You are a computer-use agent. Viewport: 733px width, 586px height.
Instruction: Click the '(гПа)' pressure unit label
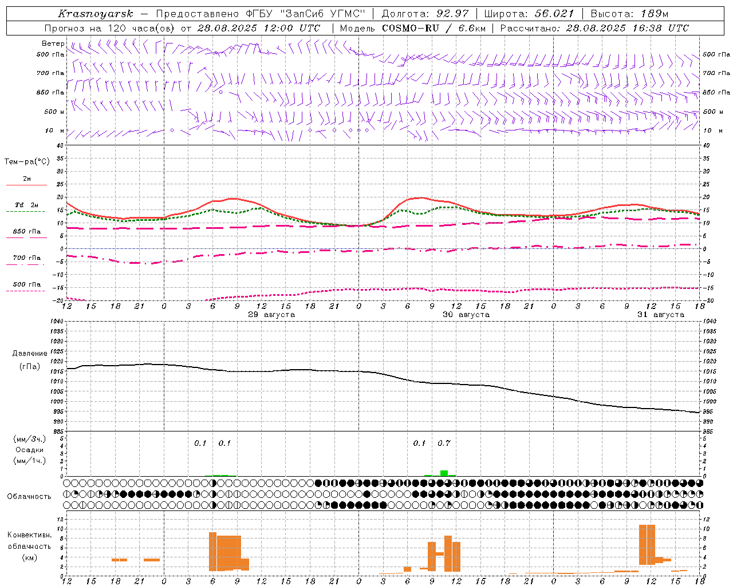click(x=30, y=367)
